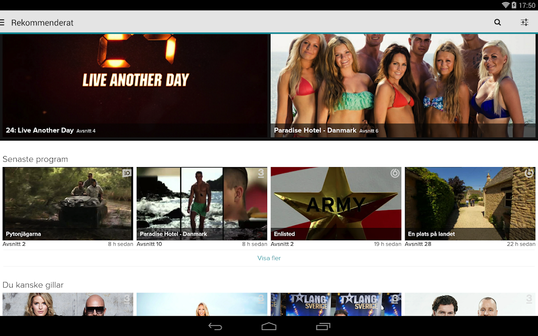The height and width of the screenshot is (336, 538).
Task: Open the blonde woman on beach thumbnail
Action: click(x=202, y=304)
